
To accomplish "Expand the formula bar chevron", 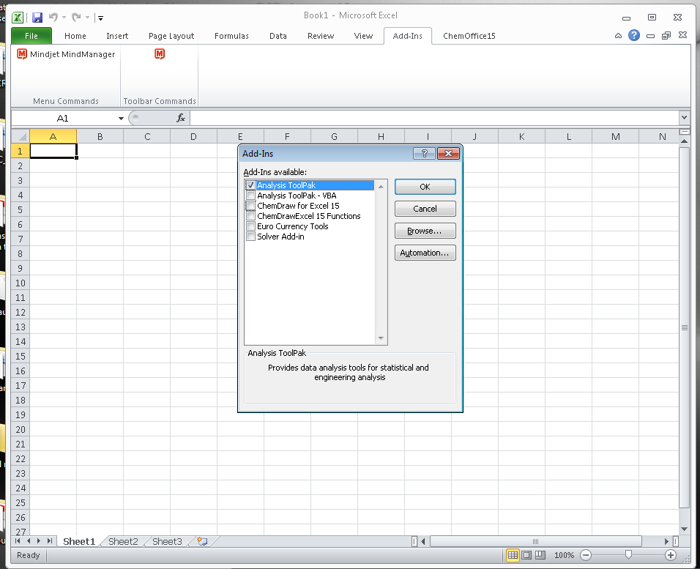I will point(684,118).
